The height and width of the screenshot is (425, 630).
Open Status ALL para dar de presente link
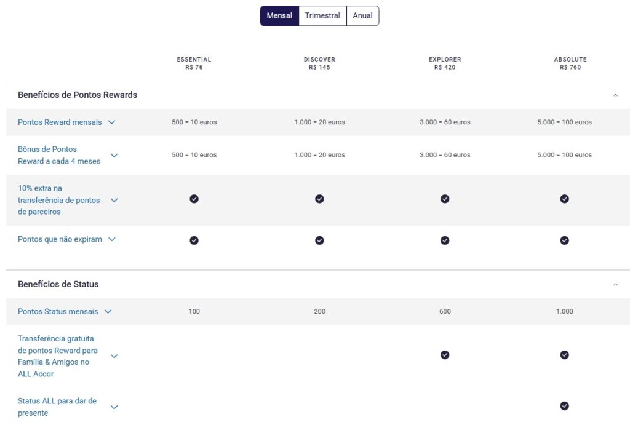coord(57,407)
